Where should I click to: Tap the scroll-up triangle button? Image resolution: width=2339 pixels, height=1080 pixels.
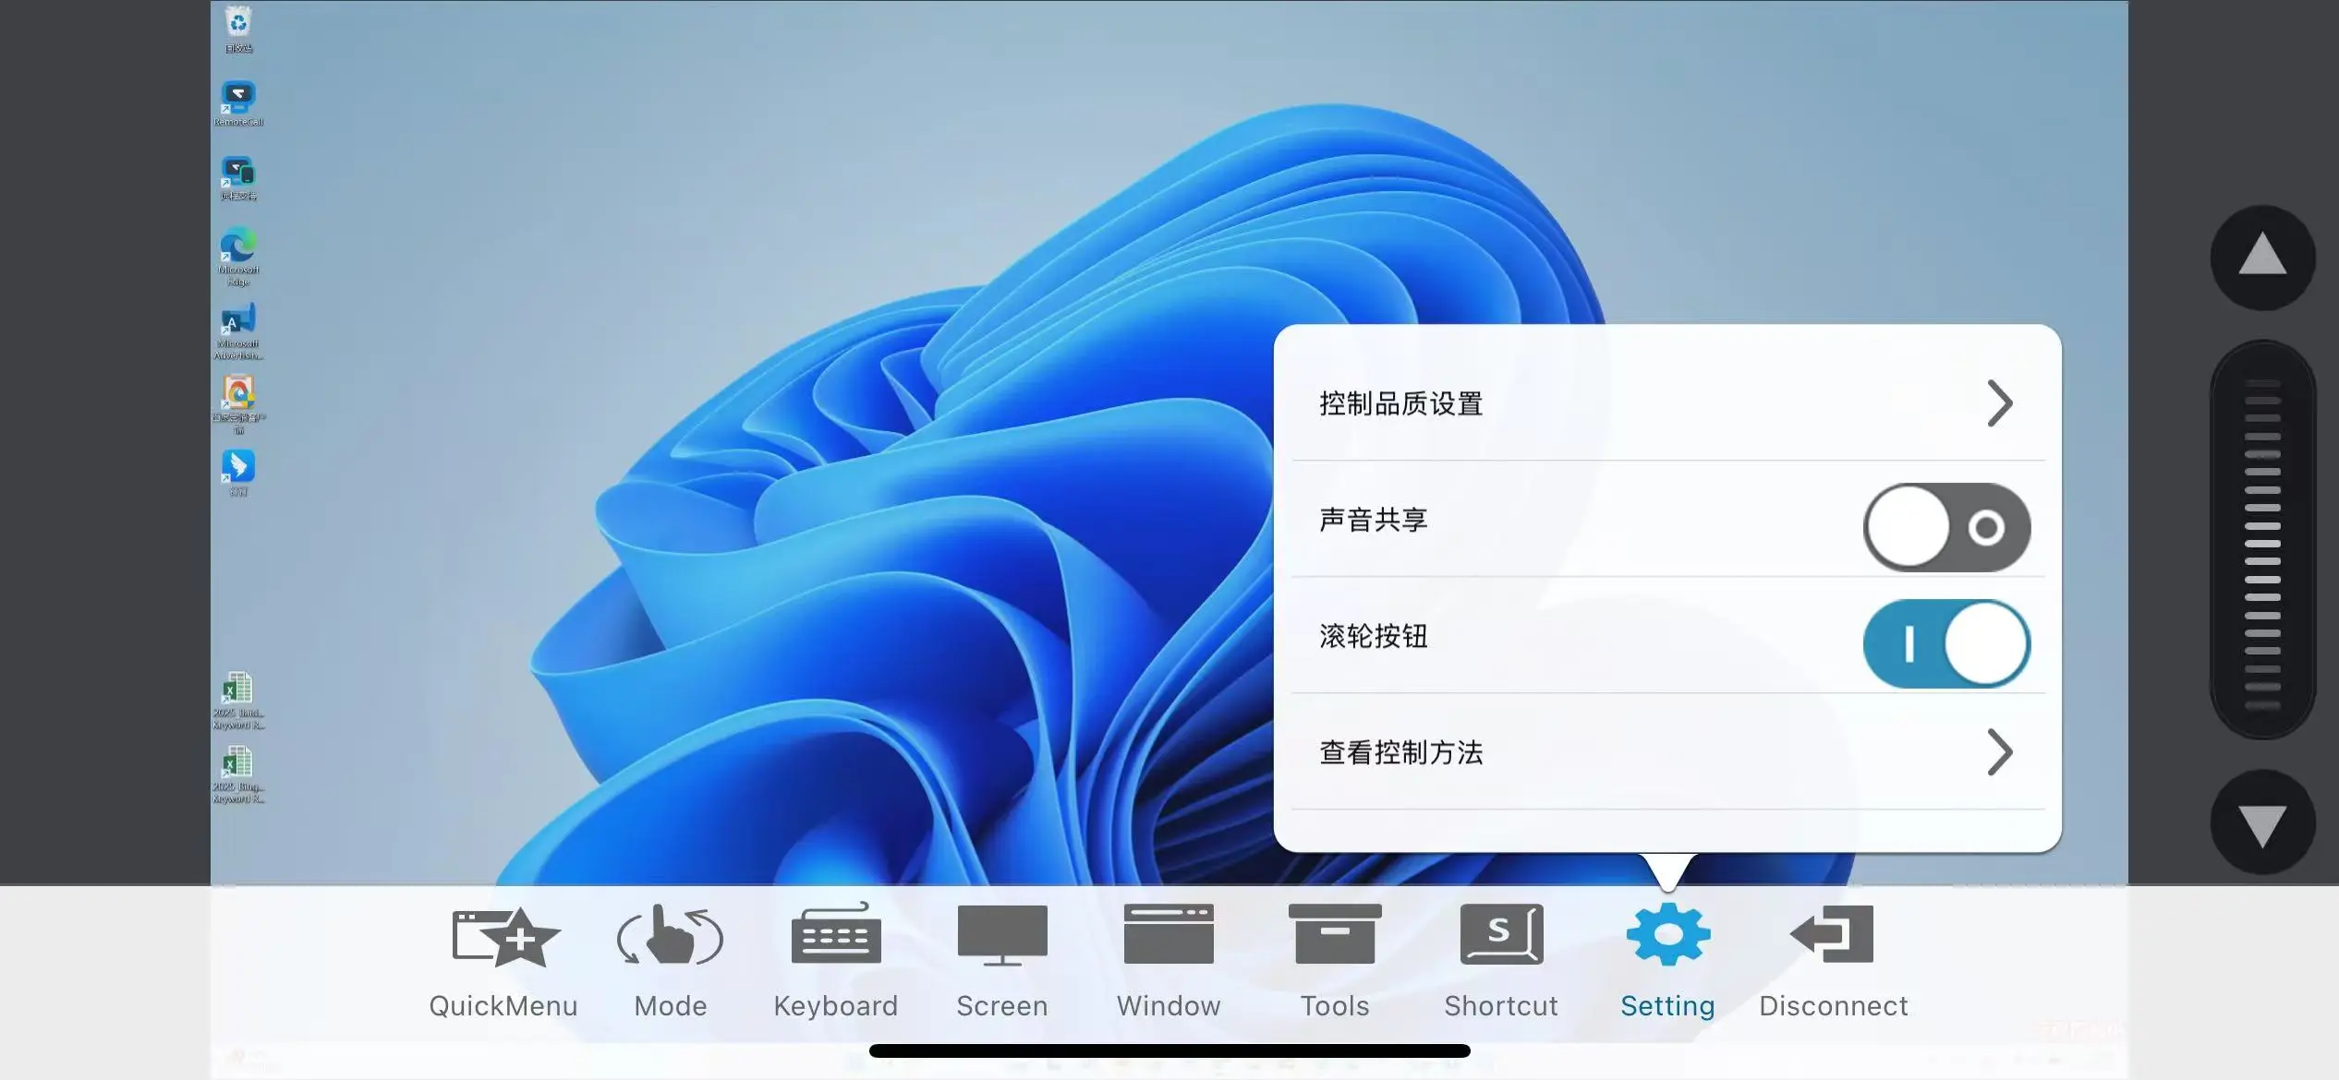pos(2262,257)
